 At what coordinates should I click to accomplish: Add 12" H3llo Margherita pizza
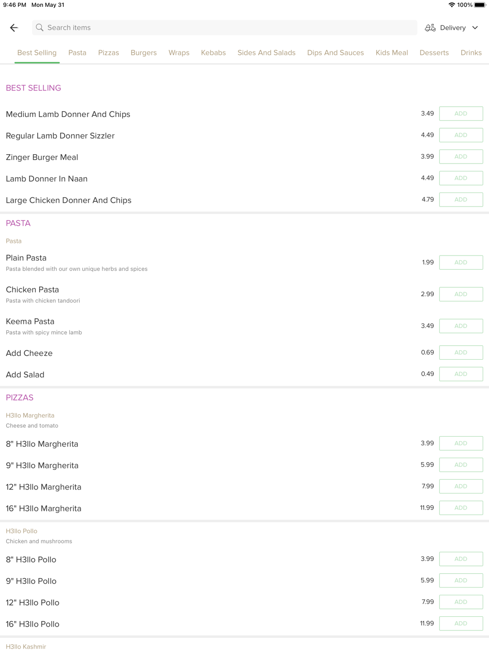(x=461, y=487)
